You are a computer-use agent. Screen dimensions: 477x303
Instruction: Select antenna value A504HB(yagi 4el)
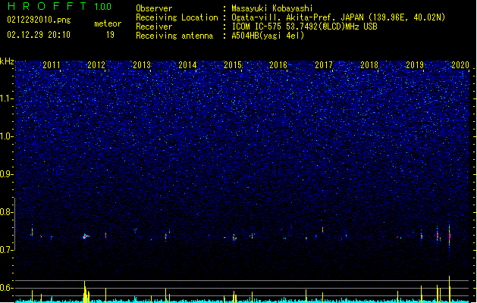268,36
